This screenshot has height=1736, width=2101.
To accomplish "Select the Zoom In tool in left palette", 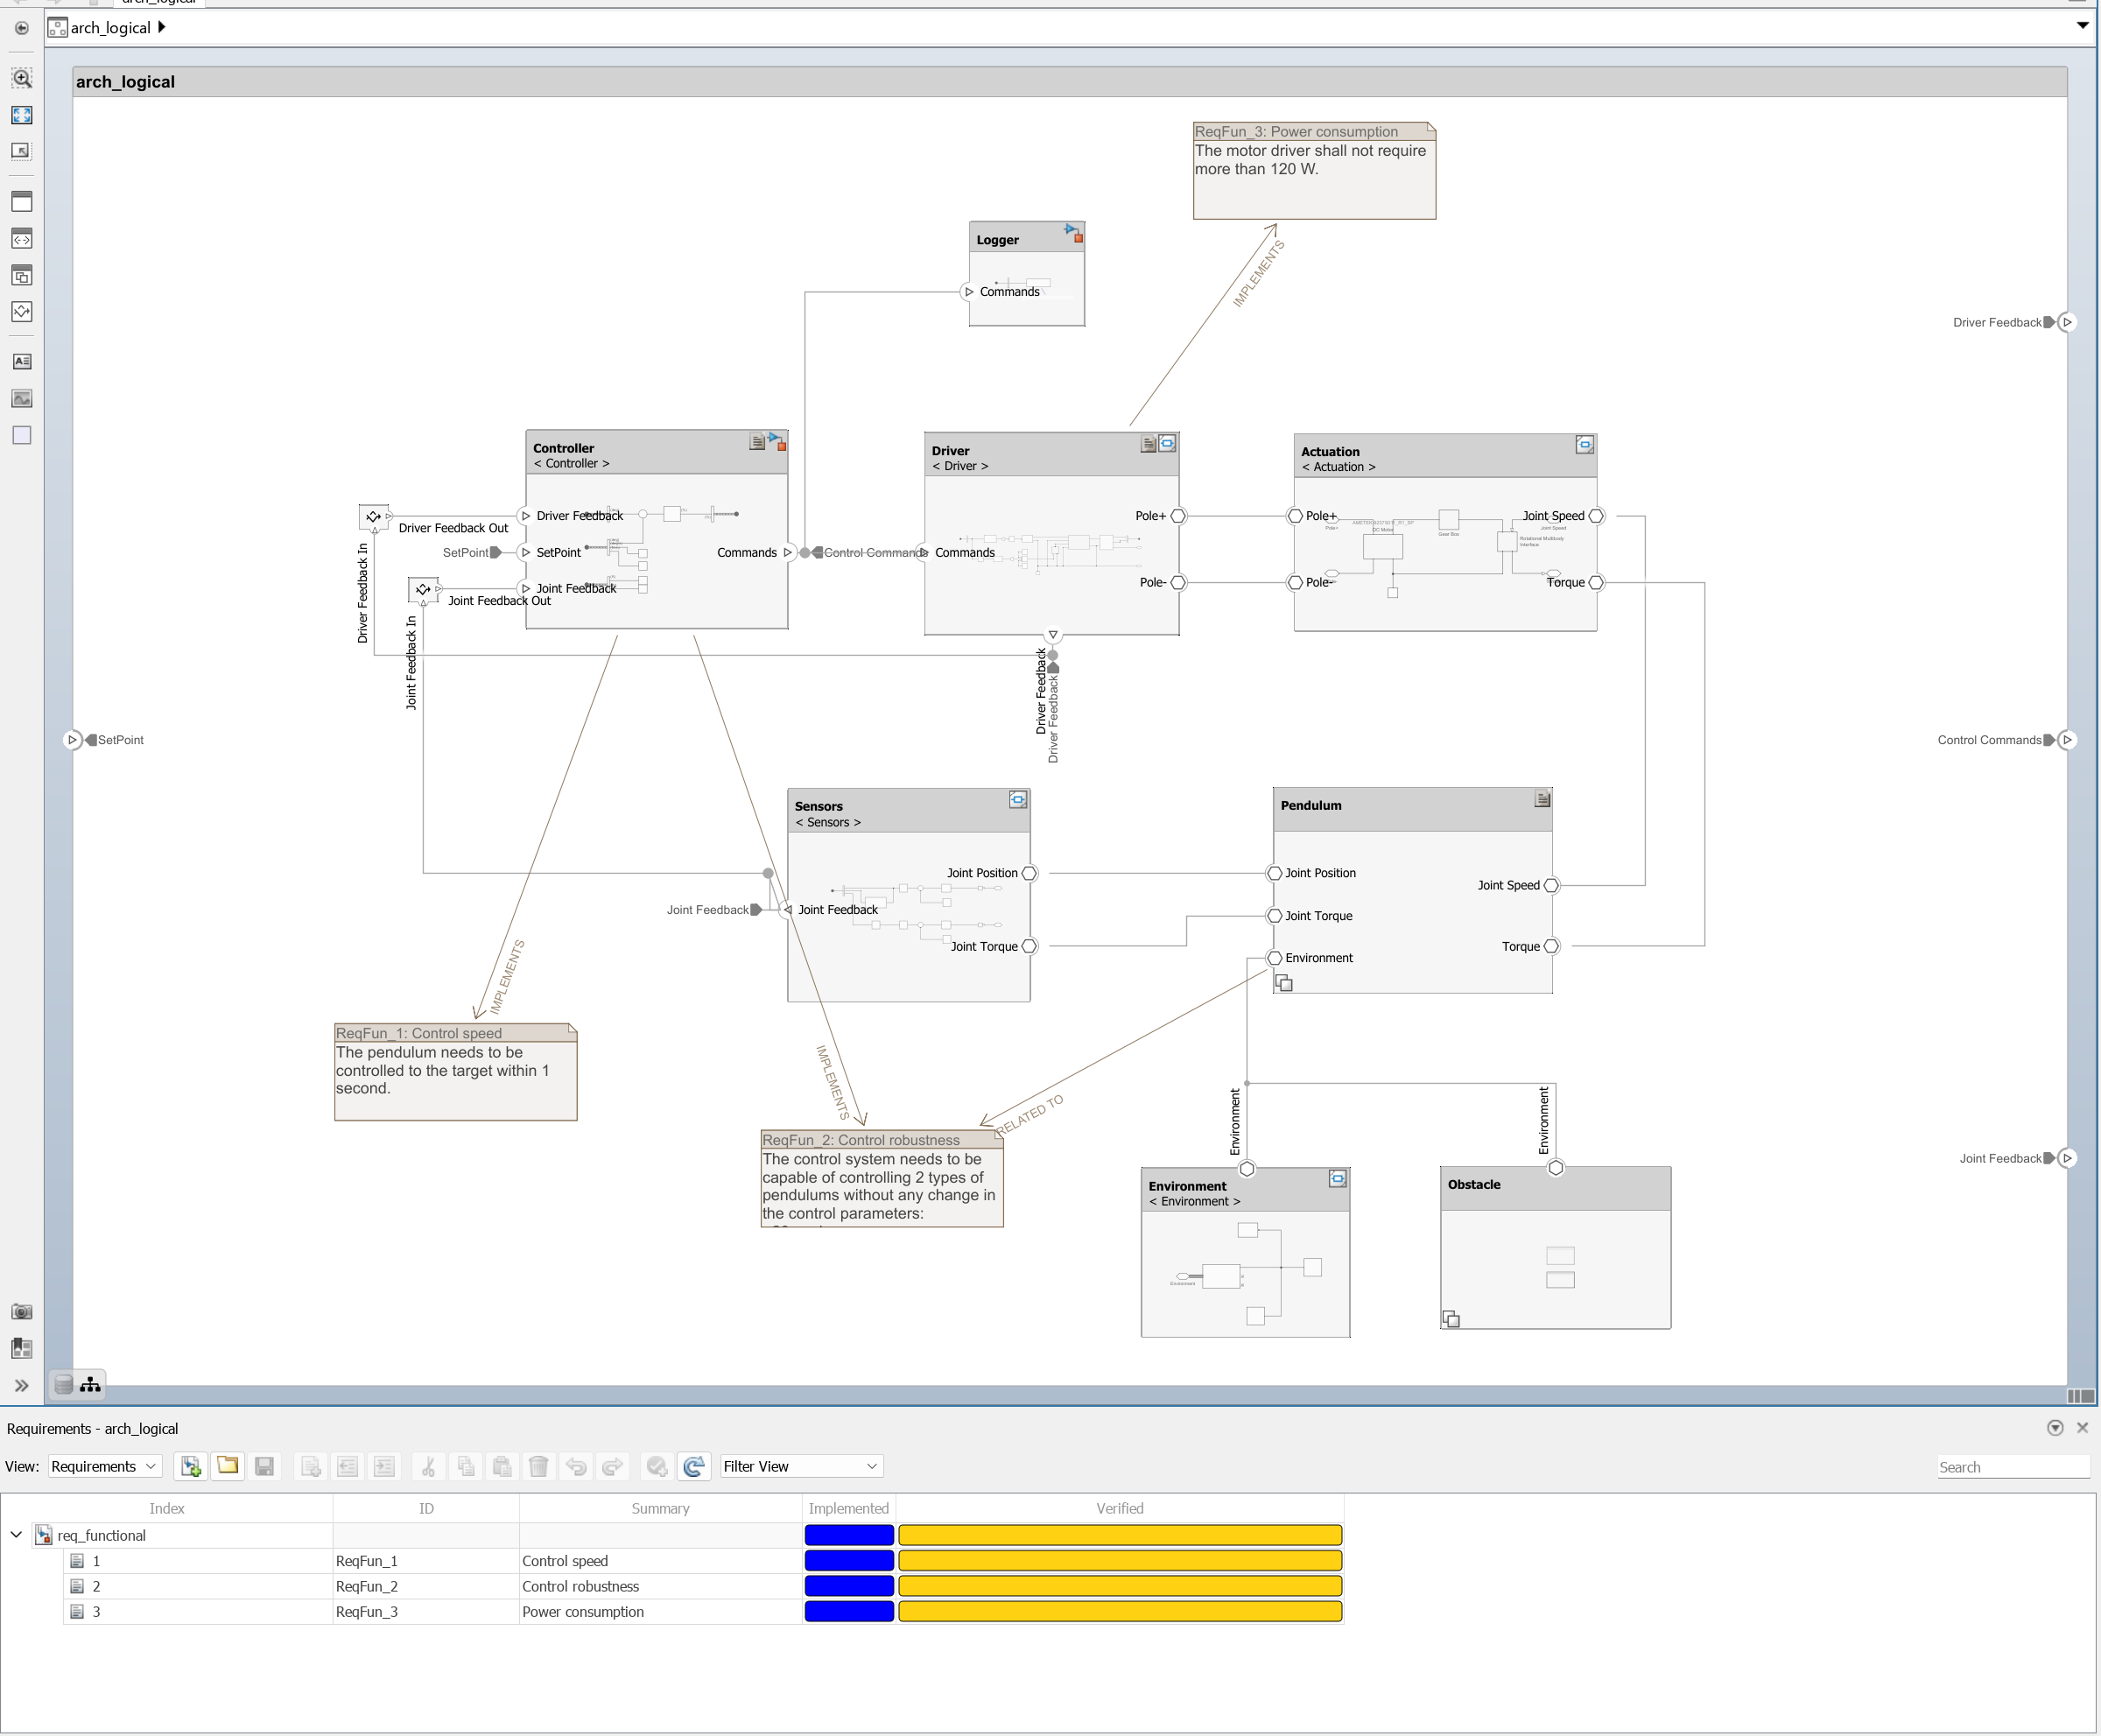I will 21,78.
